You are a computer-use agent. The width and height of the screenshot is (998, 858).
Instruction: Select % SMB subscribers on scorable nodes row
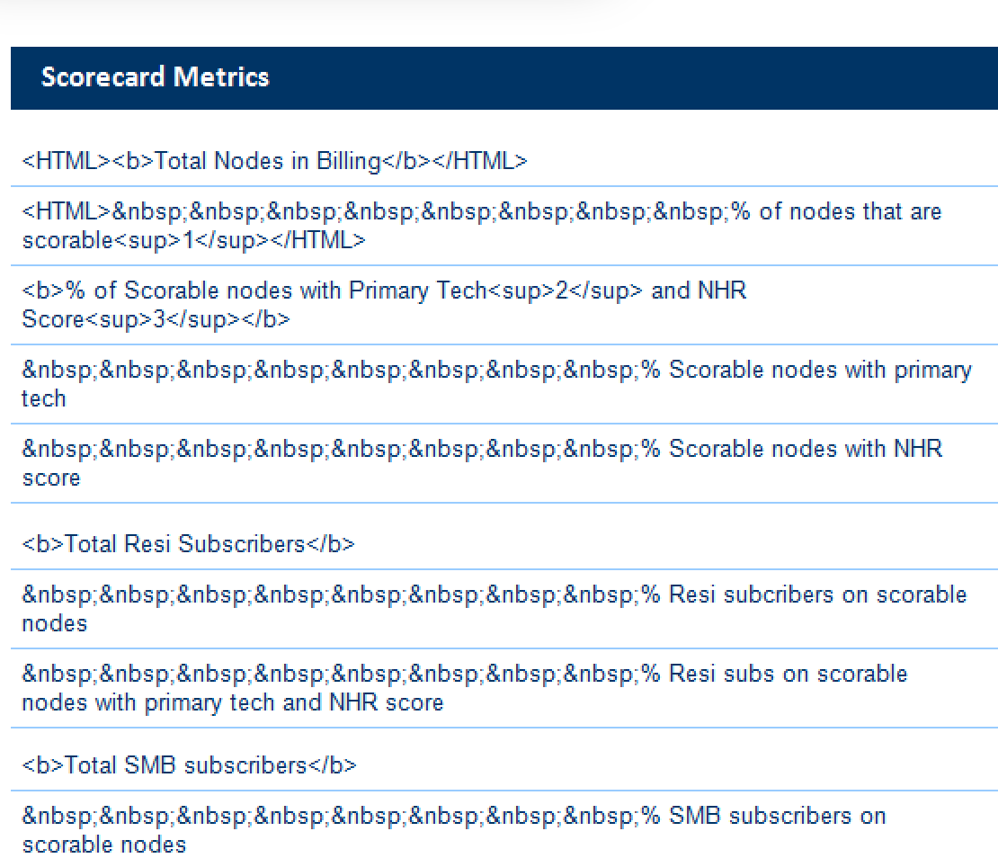click(x=453, y=830)
